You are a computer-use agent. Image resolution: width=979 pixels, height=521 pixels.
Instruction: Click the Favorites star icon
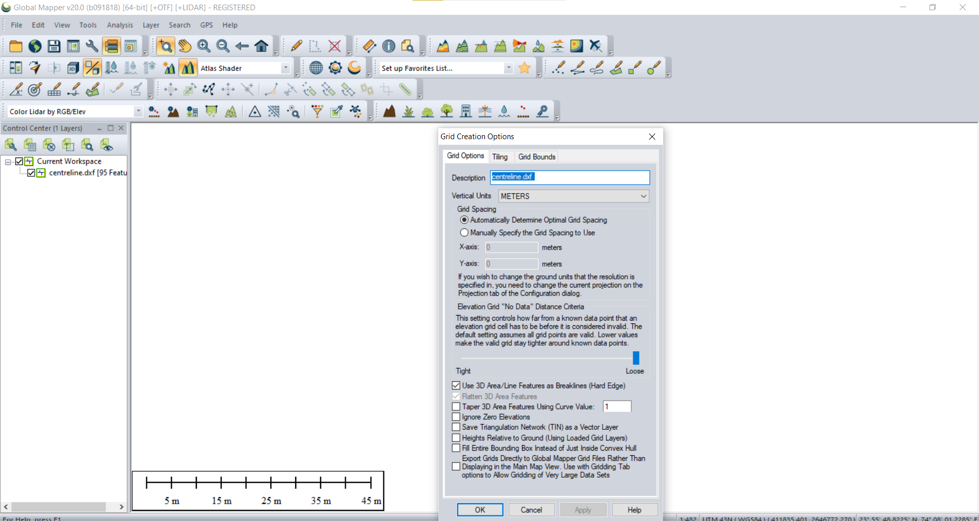click(524, 68)
